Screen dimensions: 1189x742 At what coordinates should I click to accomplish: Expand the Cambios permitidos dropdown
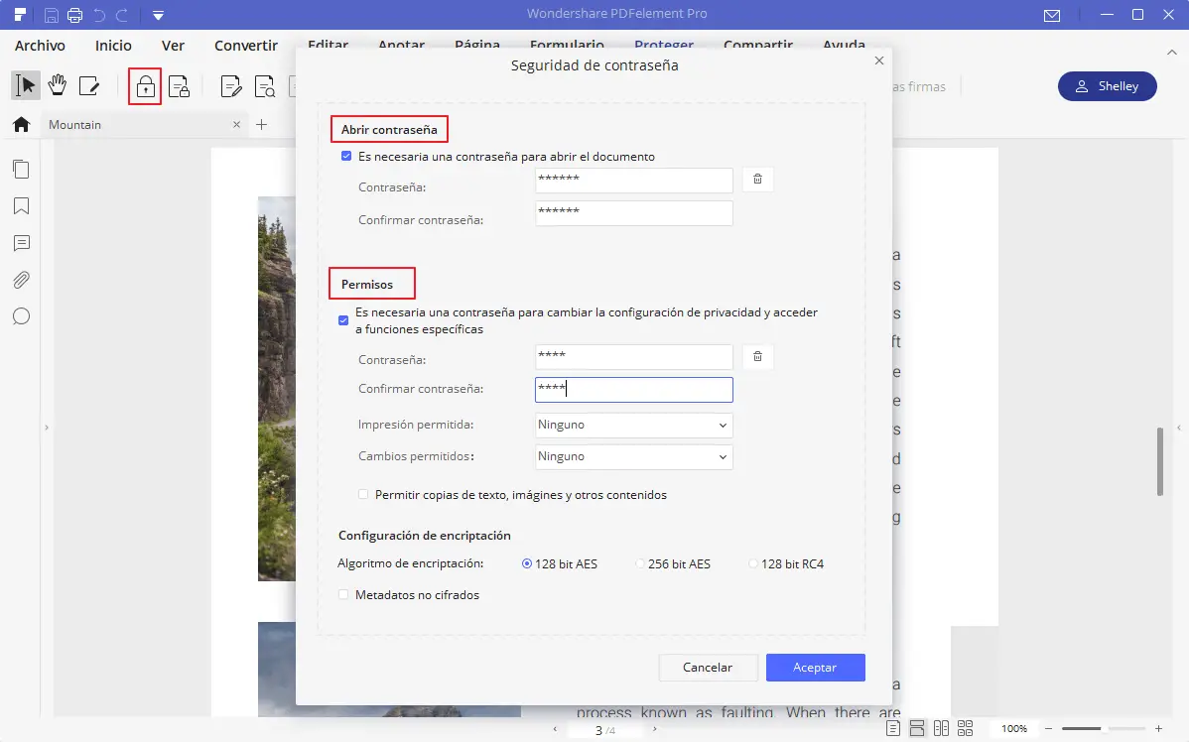tap(634, 457)
